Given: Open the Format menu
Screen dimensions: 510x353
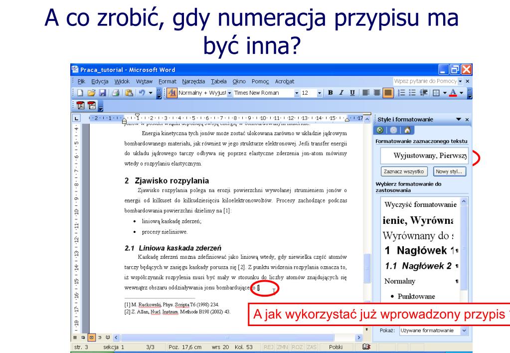Looking at the screenshot, I should click(168, 81).
